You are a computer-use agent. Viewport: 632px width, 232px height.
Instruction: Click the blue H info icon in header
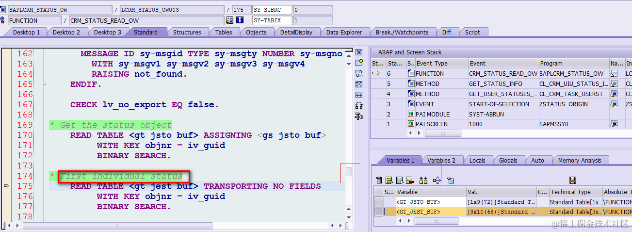pos(240,20)
